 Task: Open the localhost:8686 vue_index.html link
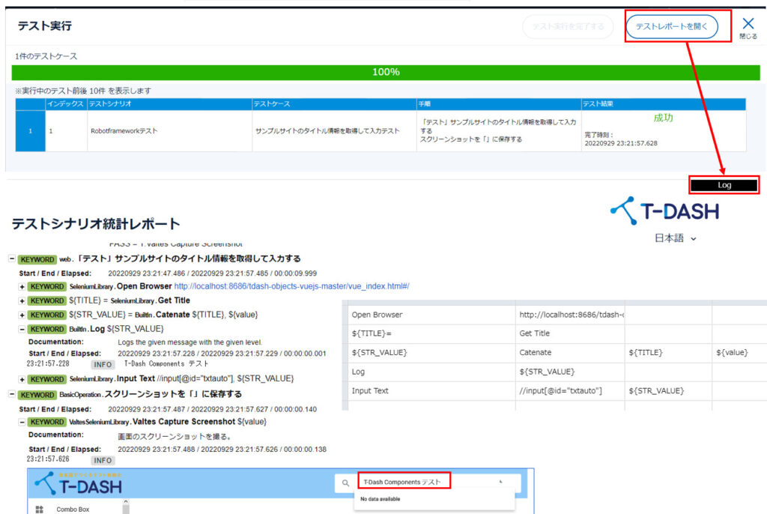291,286
